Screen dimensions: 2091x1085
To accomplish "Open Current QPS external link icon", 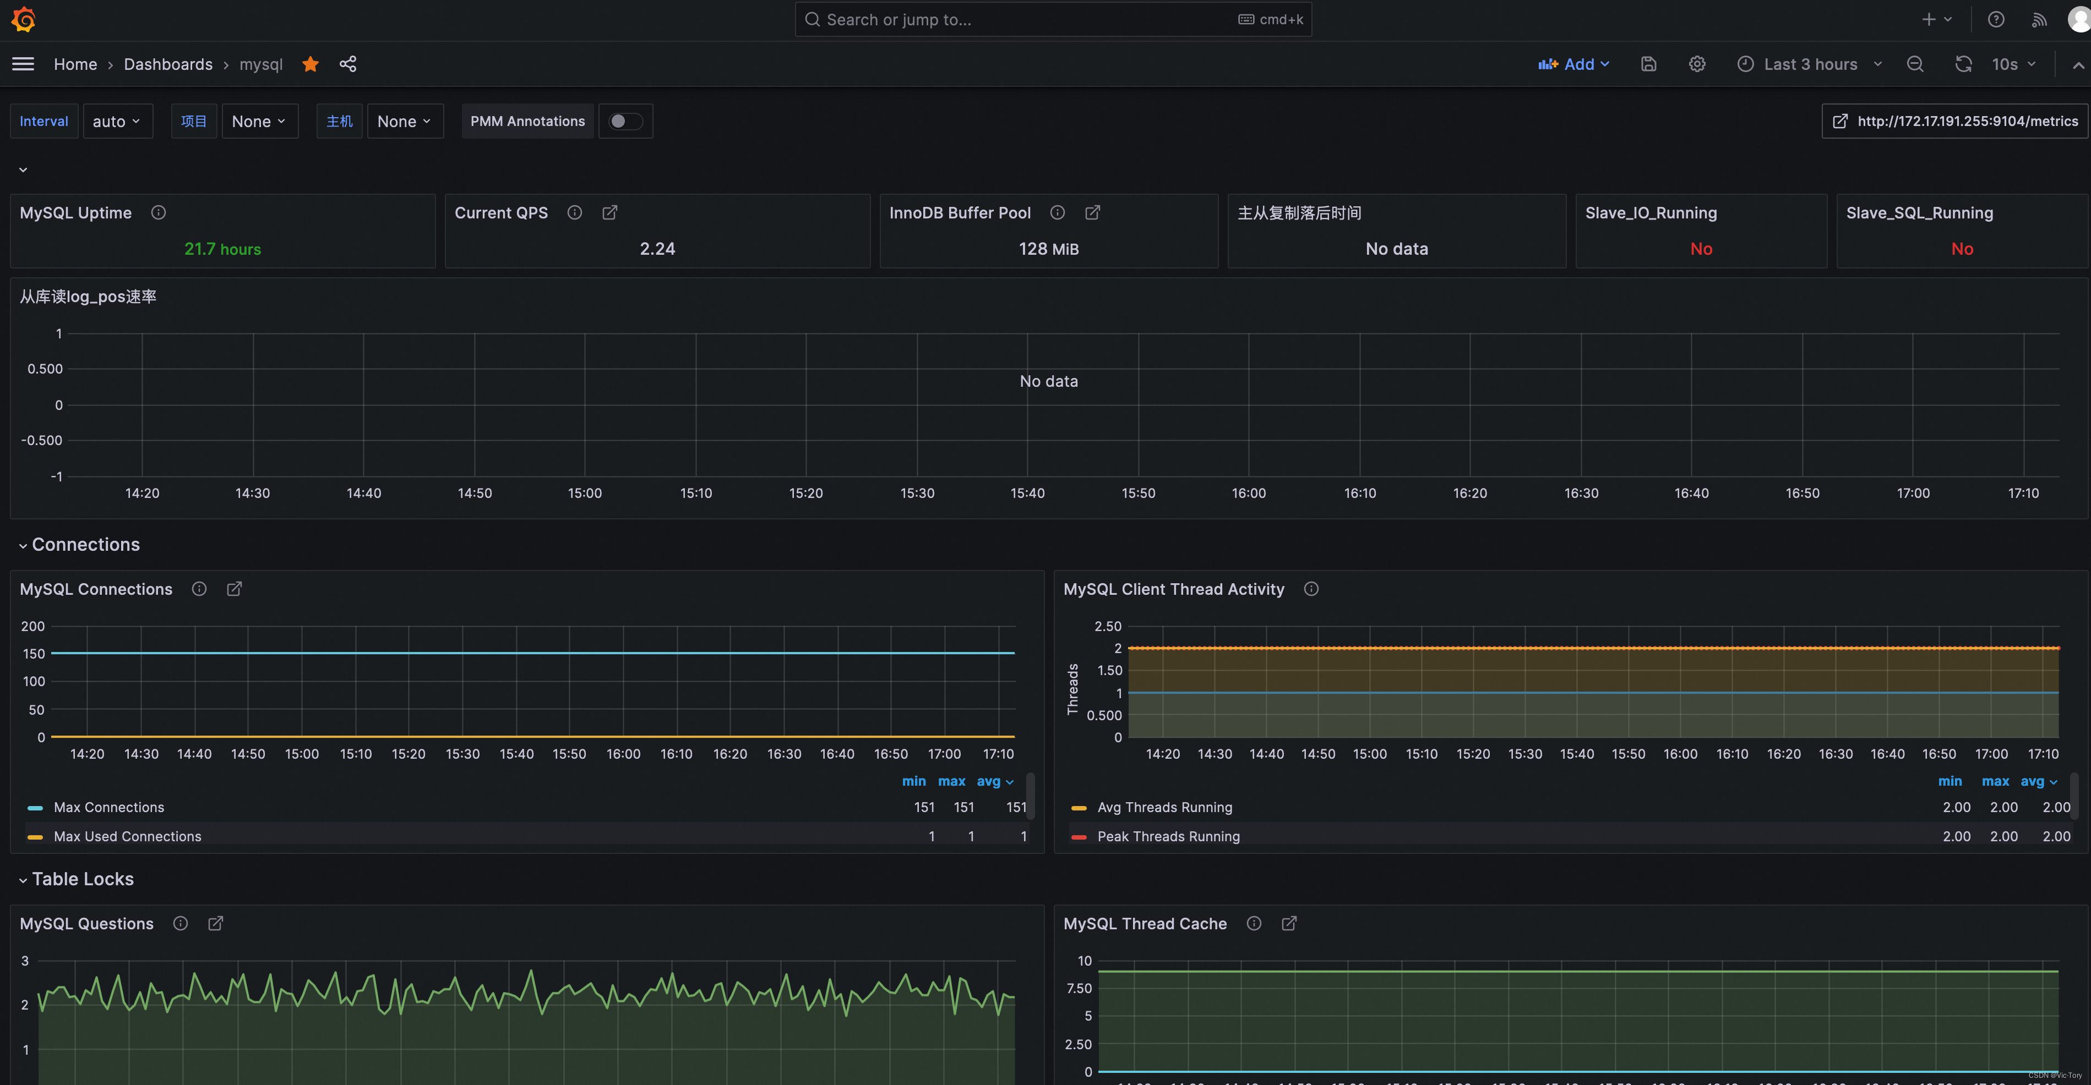I will click(609, 212).
